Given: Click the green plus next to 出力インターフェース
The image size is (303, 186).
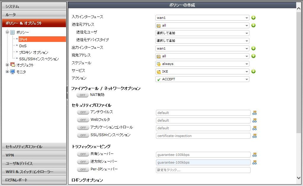Looking at the screenshot, I should [253, 48].
